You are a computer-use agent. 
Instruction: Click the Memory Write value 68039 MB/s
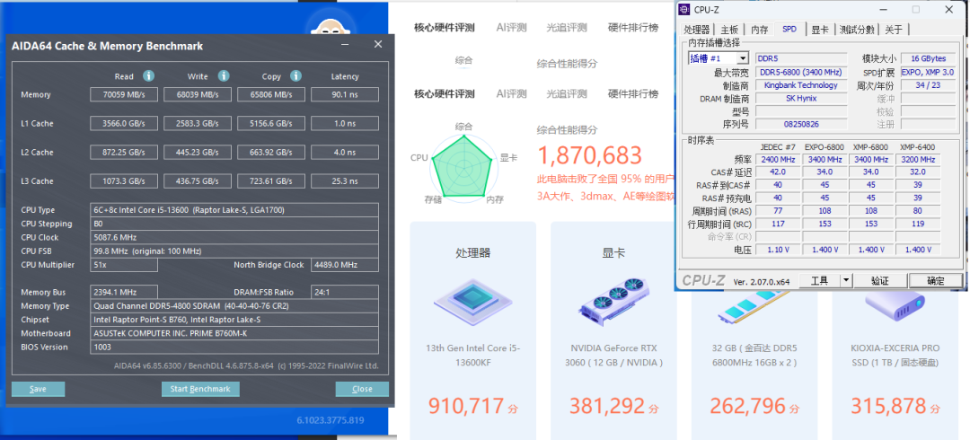click(198, 94)
